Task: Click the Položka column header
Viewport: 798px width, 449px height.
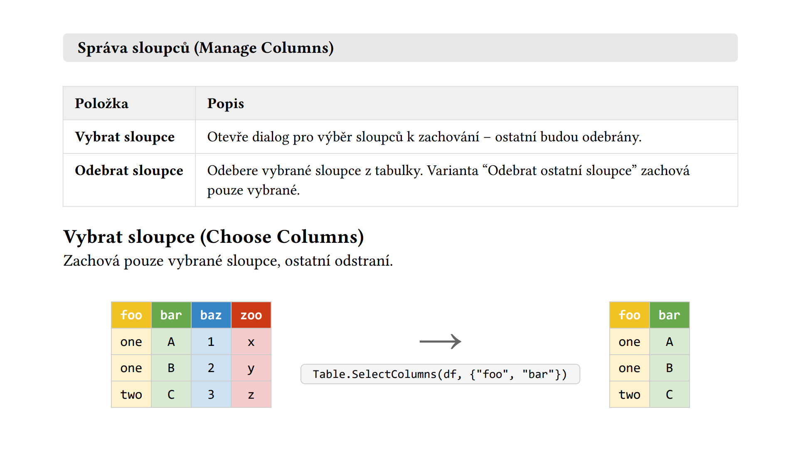Action: [101, 104]
